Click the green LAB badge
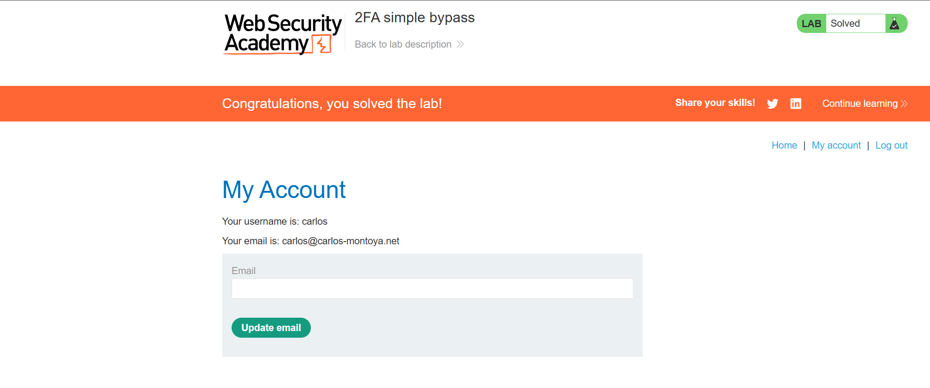This screenshot has height=388, width=930. (x=811, y=24)
